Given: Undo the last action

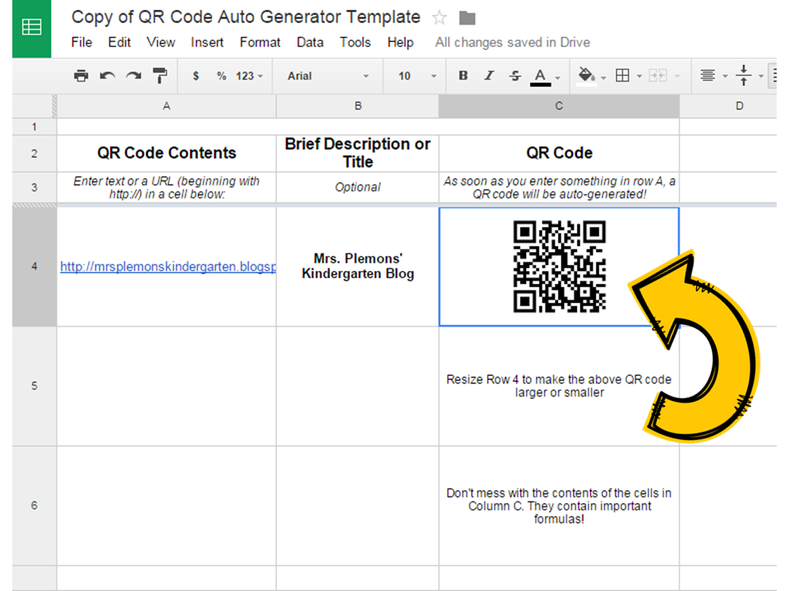Looking at the screenshot, I should coord(107,76).
